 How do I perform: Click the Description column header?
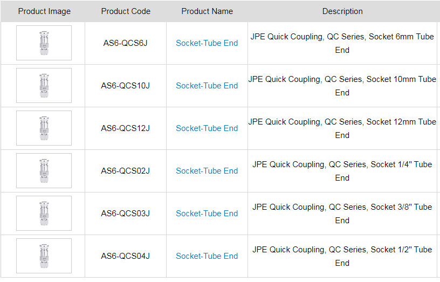[342, 11]
